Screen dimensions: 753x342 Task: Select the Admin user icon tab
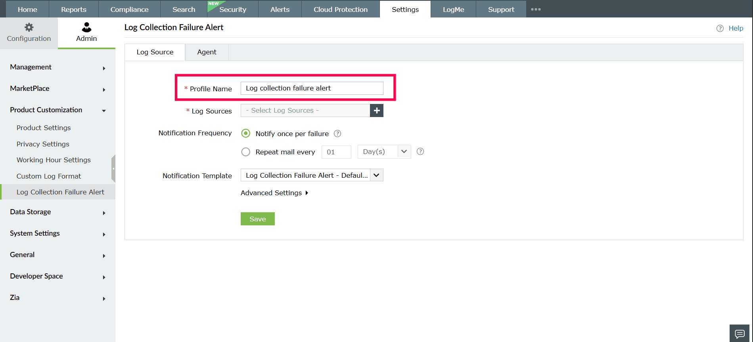[86, 33]
